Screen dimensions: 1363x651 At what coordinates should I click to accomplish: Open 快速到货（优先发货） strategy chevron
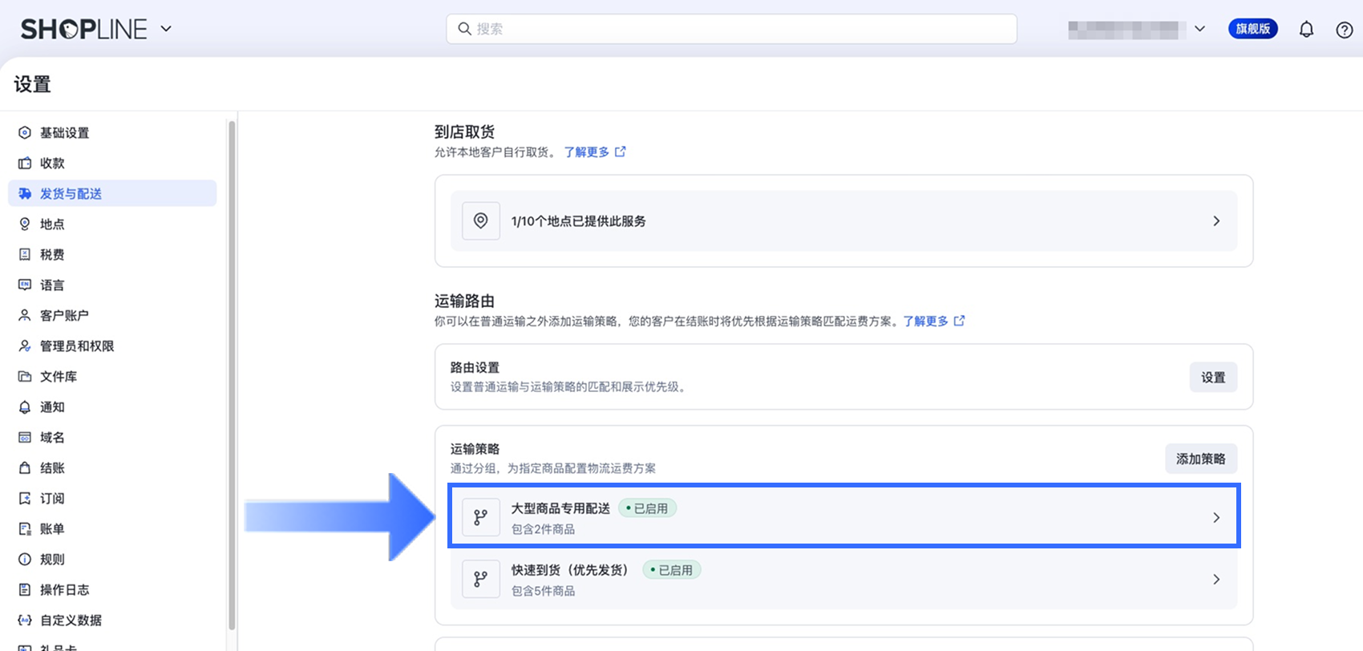(1216, 579)
